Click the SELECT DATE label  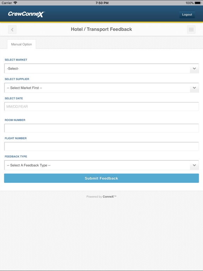coord(14,98)
